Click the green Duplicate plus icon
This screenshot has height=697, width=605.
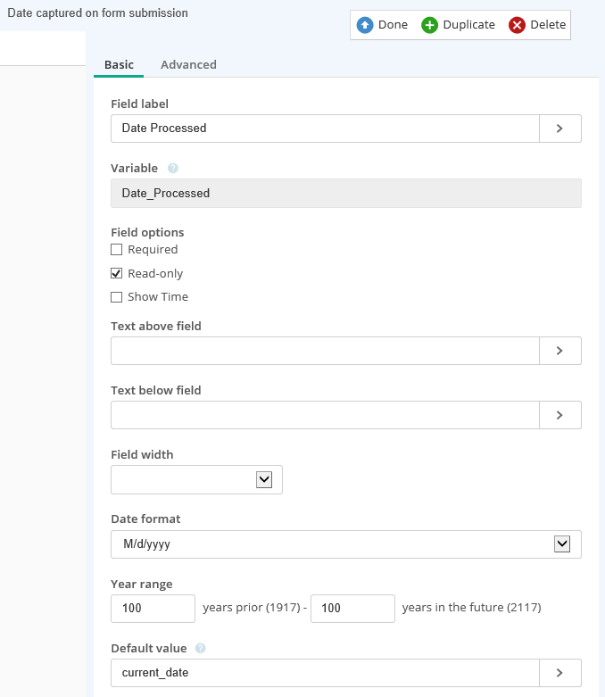click(x=430, y=25)
